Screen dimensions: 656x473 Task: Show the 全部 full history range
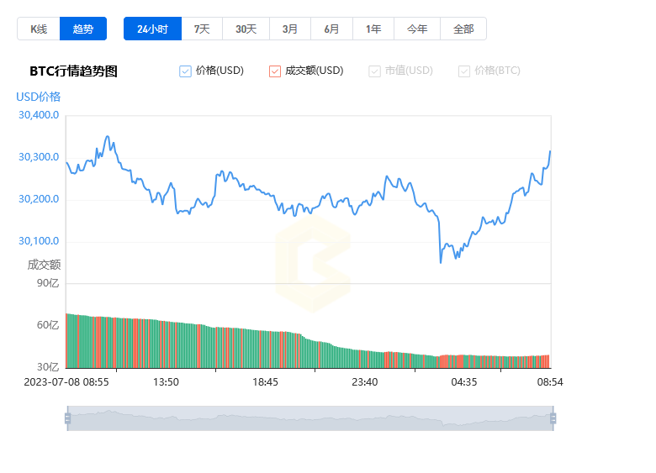(463, 29)
